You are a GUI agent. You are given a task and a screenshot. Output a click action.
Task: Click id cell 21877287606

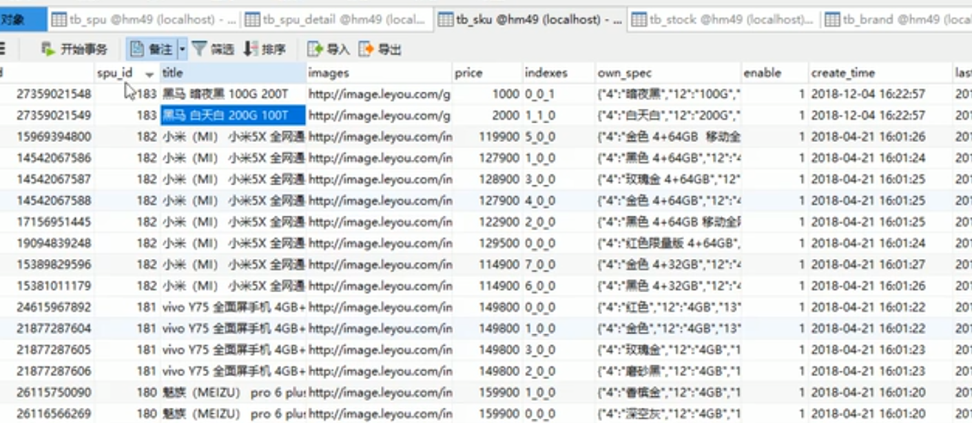[x=54, y=371]
